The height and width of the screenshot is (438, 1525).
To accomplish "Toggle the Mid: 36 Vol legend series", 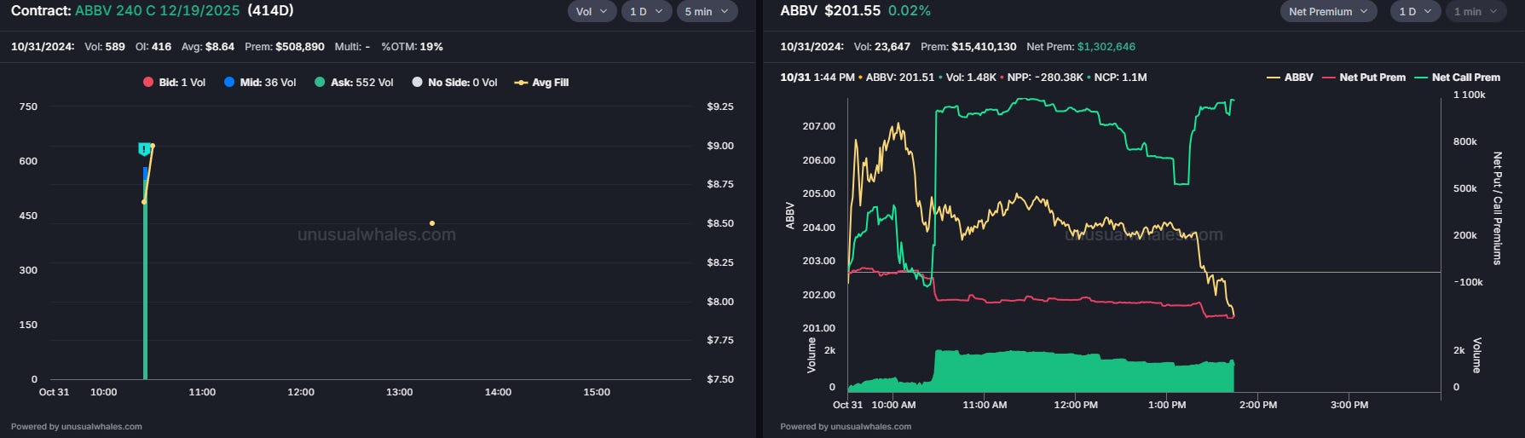I will [x=260, y=83].
